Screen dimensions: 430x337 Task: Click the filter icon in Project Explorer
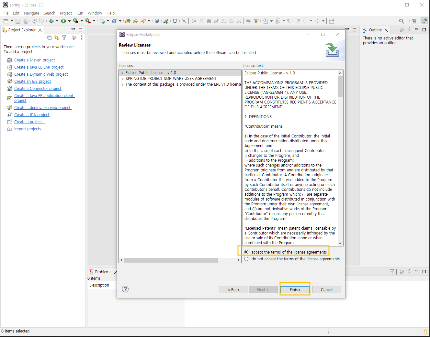tap(64, 38)
